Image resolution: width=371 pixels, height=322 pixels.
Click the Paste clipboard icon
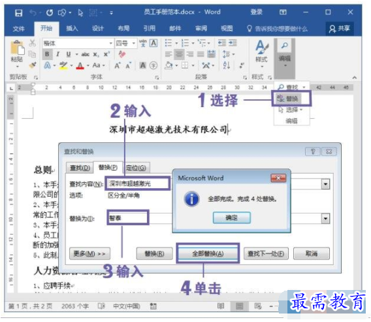pyautogui.click(x=17, y=48)
